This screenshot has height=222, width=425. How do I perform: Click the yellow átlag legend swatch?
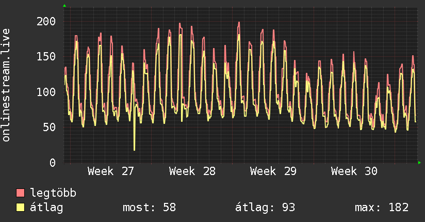pyautogui.click(x=20, y=207)
